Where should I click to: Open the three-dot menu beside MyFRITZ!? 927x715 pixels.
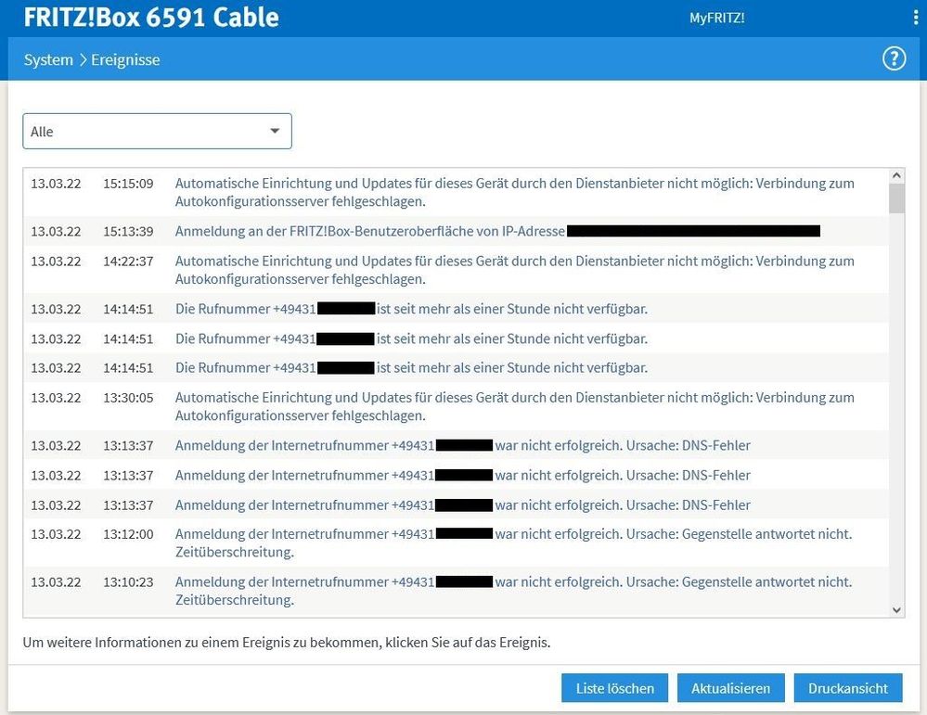click(916, 18)
